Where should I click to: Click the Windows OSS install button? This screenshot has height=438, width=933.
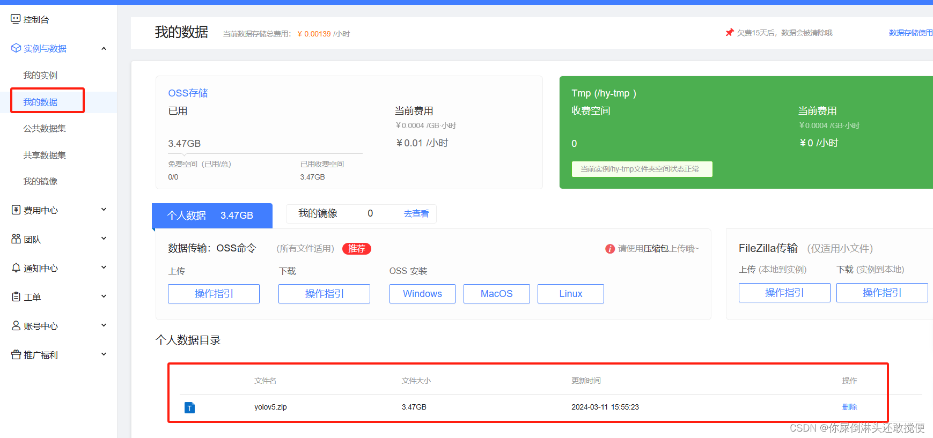point(422,294)
